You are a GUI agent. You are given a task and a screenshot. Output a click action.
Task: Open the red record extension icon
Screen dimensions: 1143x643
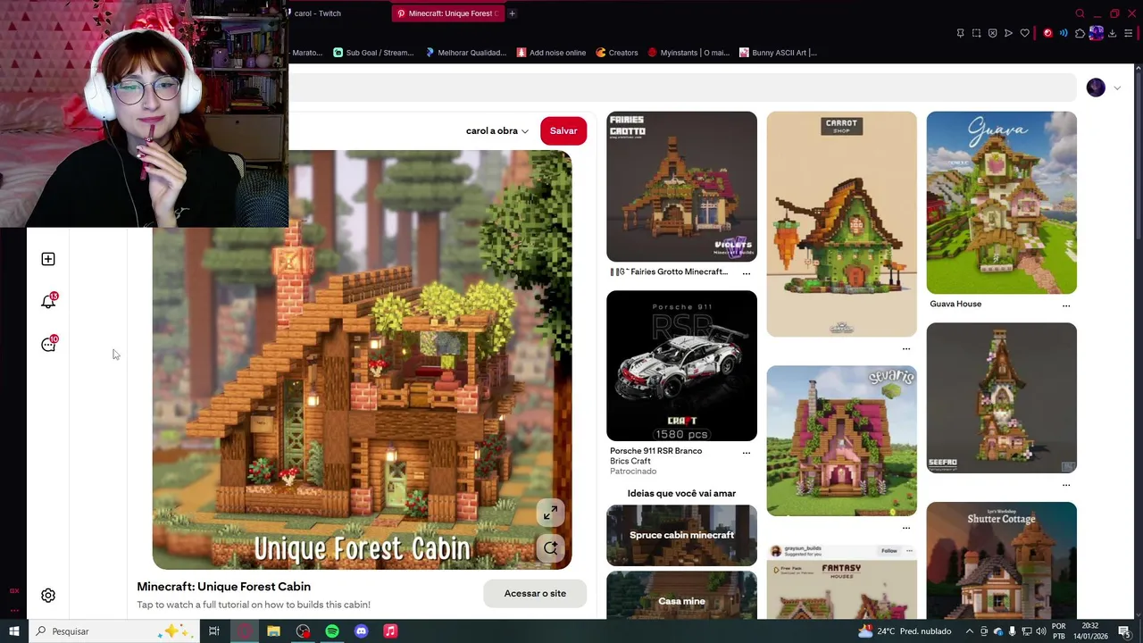tap(1047, 33)
